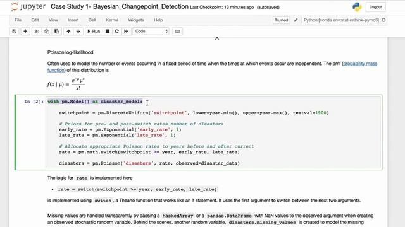Open the cell type Code dropdown
This screenshot has width=405, height=227.
pyautogui.click(x=151, y=32)
